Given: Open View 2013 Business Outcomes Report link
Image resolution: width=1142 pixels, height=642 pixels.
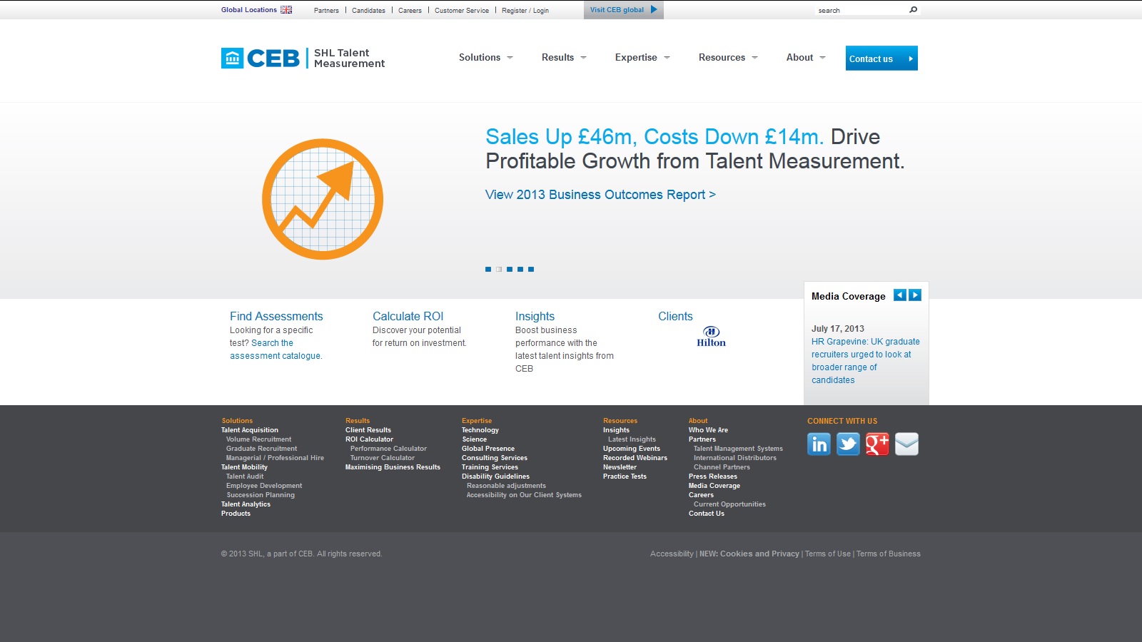Looking at the screenshot, I should [600, 195].
